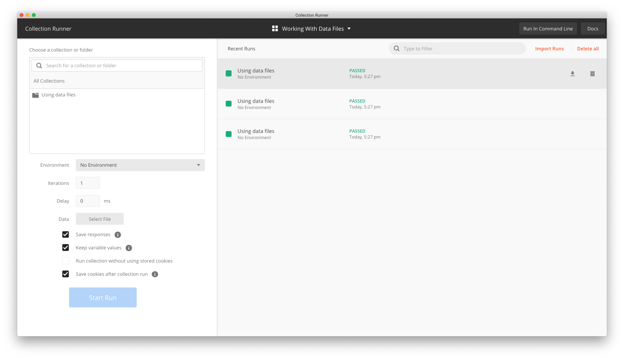Click the Start Run button
This screenshot has height=359, width=624.
pos(103,298)
